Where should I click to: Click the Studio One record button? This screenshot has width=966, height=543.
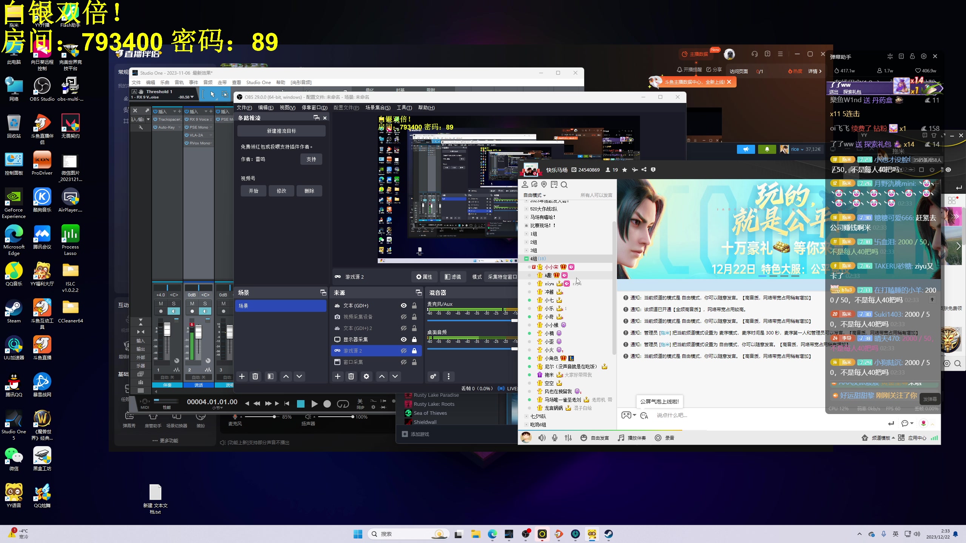[x=327, y=404]
